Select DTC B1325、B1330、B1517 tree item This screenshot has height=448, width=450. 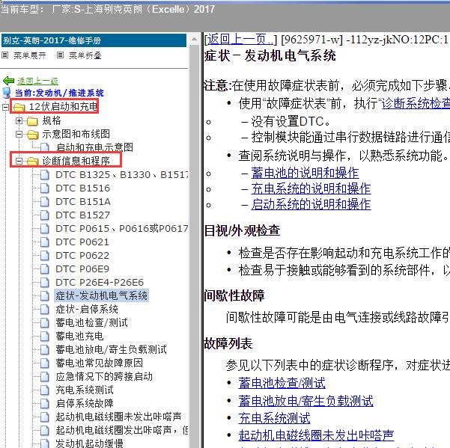(122, 174)
